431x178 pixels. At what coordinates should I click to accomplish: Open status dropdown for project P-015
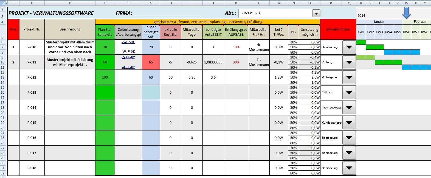(349, 123)
